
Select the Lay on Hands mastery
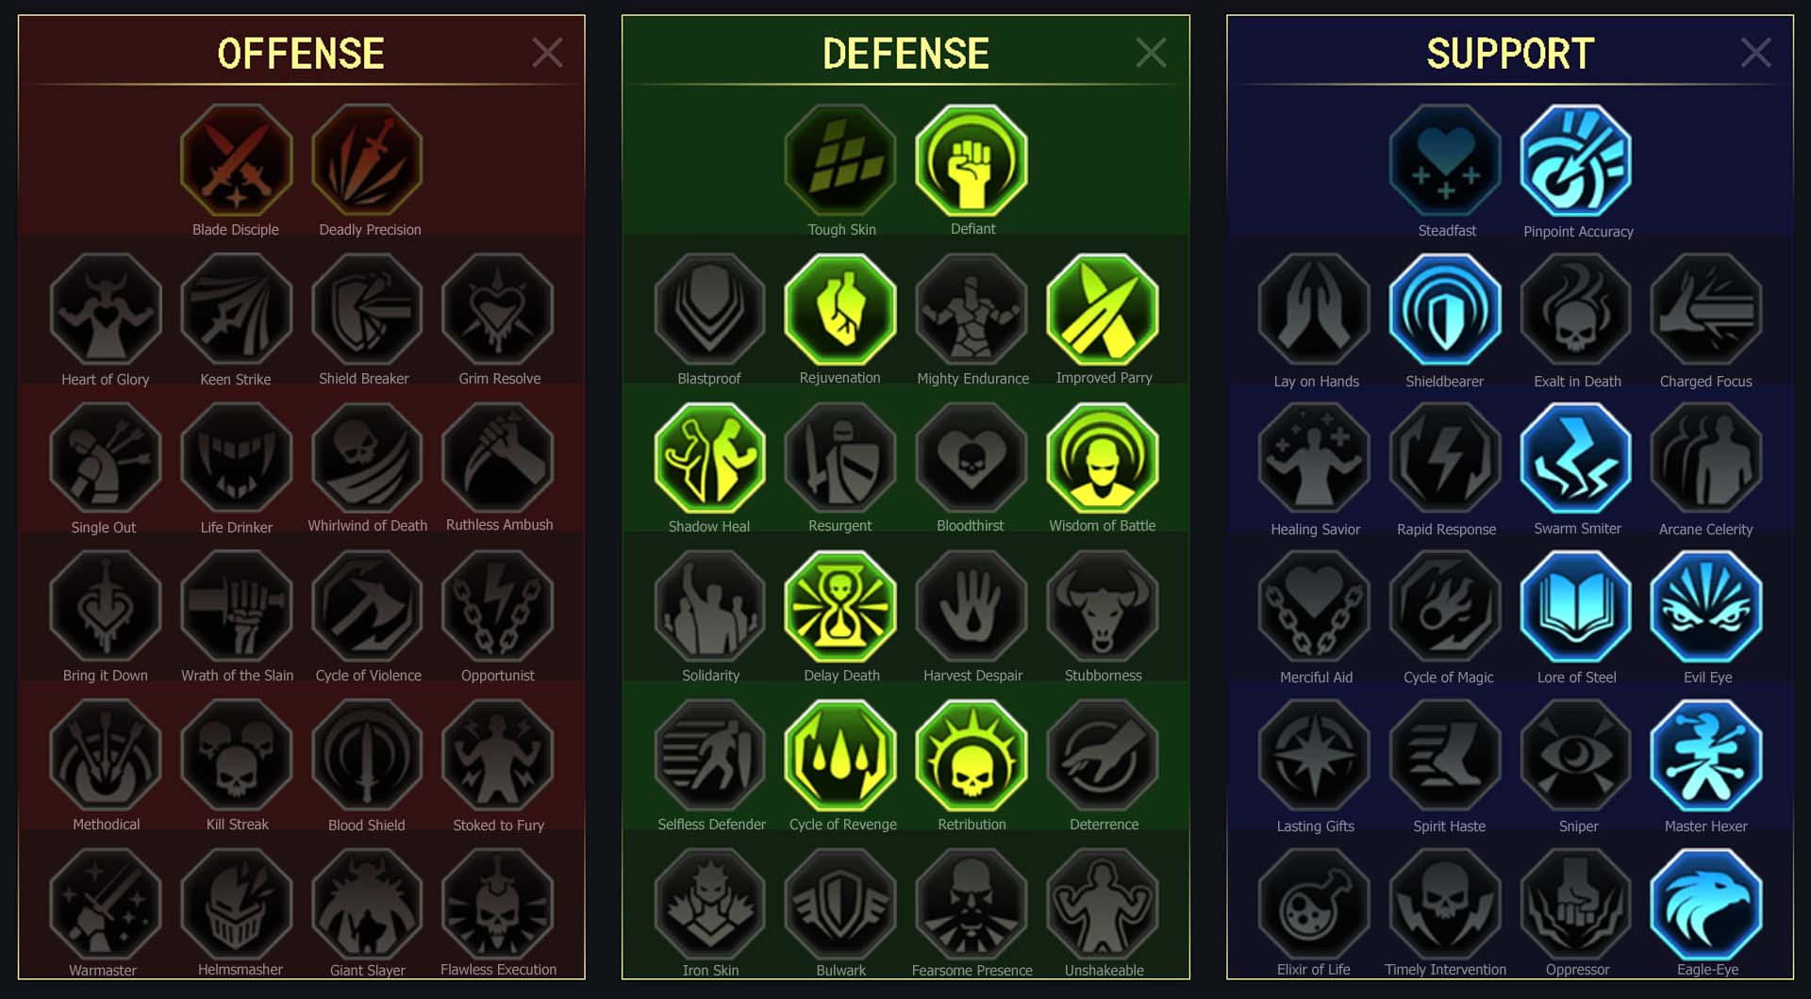pos(1315,309)
